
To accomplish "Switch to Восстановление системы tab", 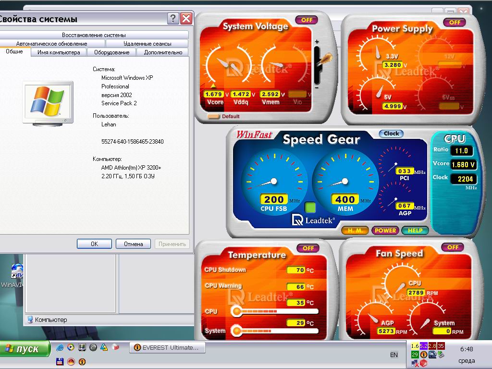I will [94, 35].
